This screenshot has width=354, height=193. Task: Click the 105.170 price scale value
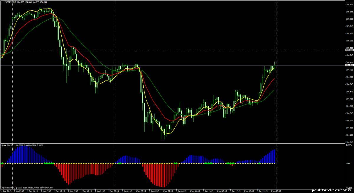click(349, 33)
